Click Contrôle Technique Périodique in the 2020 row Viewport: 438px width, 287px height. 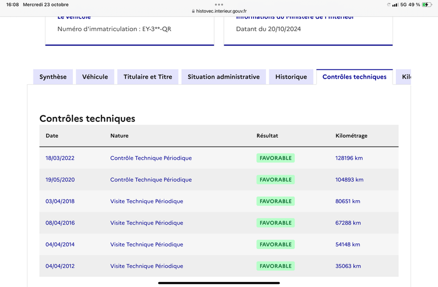pyautogui.click(x=151, y=180)
